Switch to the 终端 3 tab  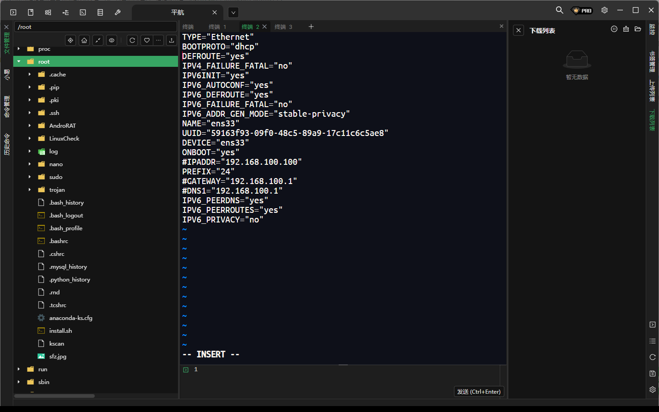[x=283, y=27]
